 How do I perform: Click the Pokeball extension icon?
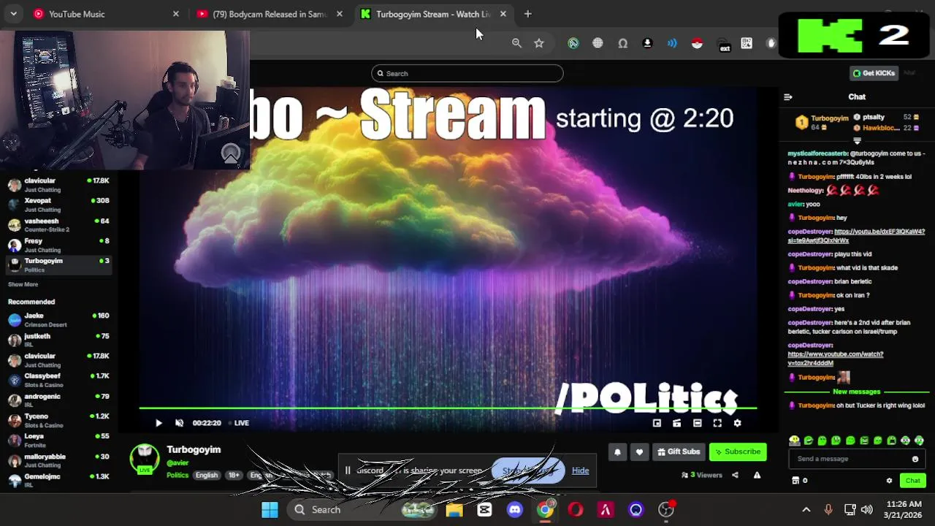pyautogui.click(x=697, y=43)
